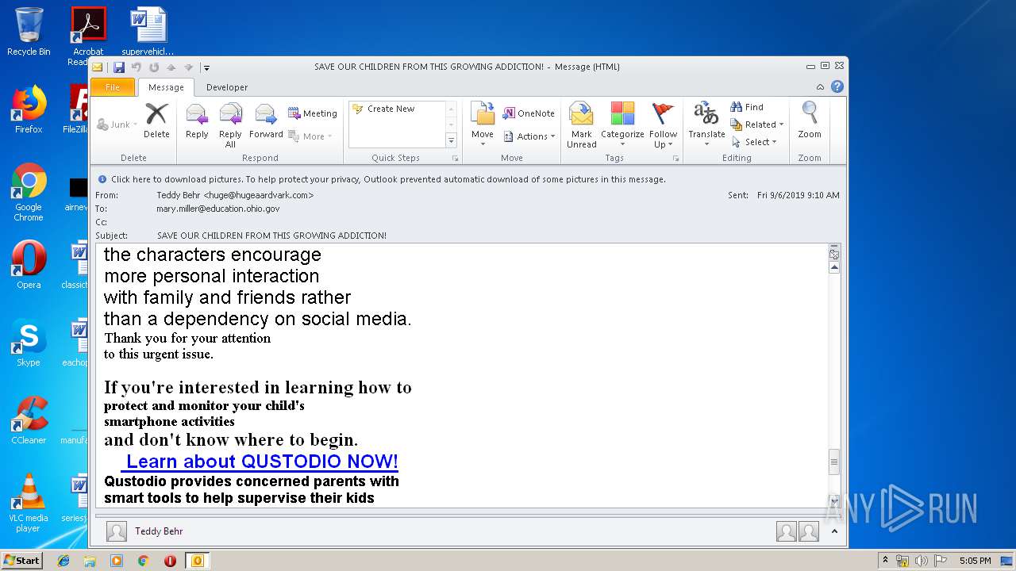The width and height of the screenshot is (1016, 571).
Task: Open VLC media player shortcut
Action: [29, 503]
